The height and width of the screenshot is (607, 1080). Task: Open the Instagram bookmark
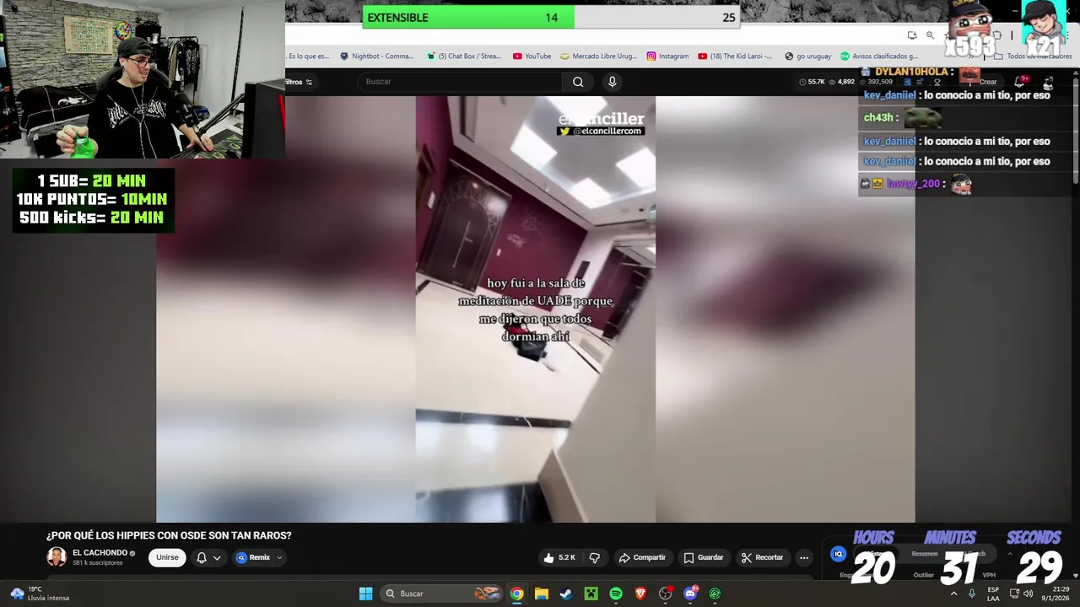click(x=667, y=56)
